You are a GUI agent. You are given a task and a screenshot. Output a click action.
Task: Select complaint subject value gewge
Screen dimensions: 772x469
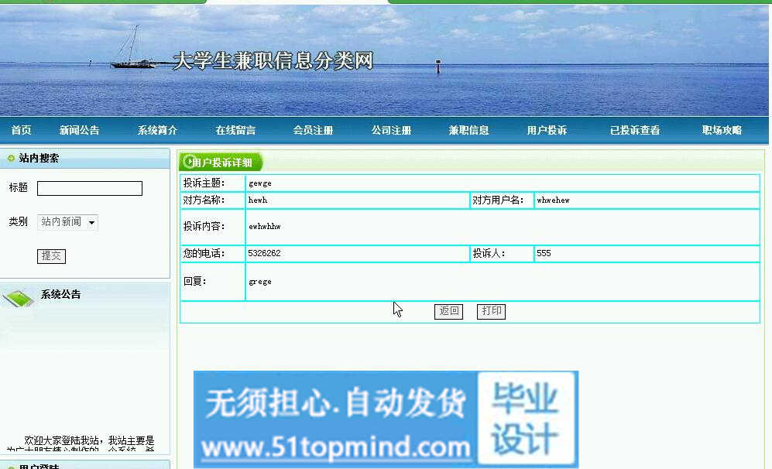[260, 183]
